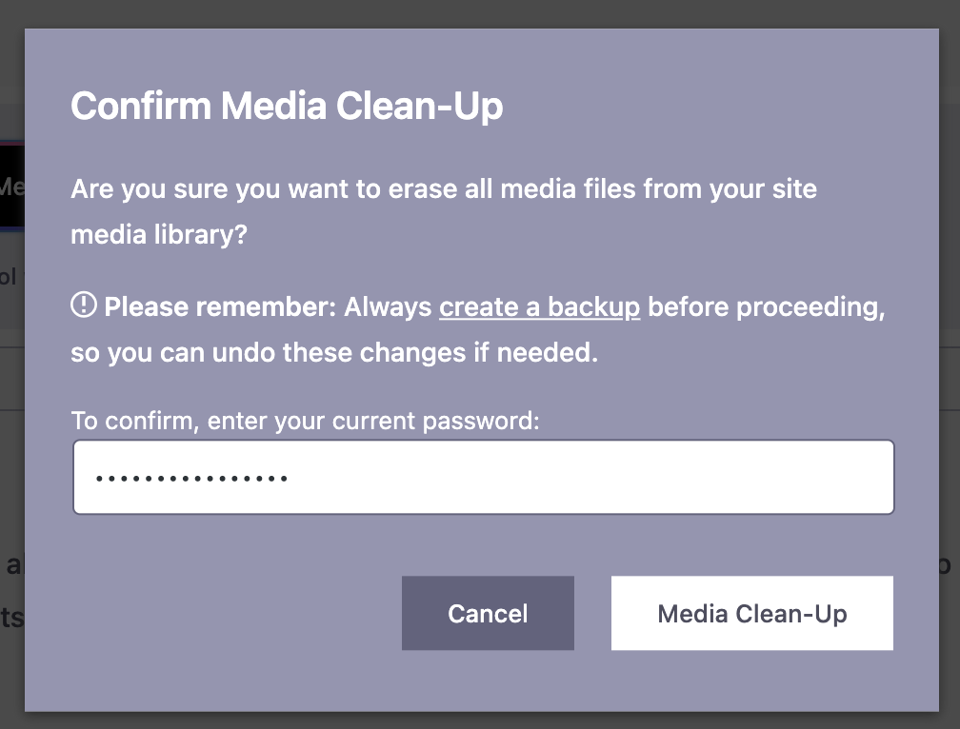Click the partially hidden 'ts' text at bottom-left
The width and height of the screenshot is (960, 729).
11,618
